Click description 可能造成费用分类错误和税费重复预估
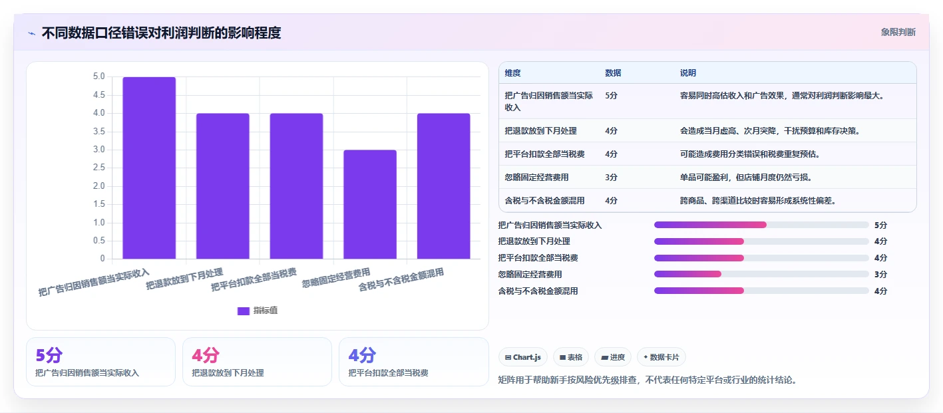 pos(749,154)
